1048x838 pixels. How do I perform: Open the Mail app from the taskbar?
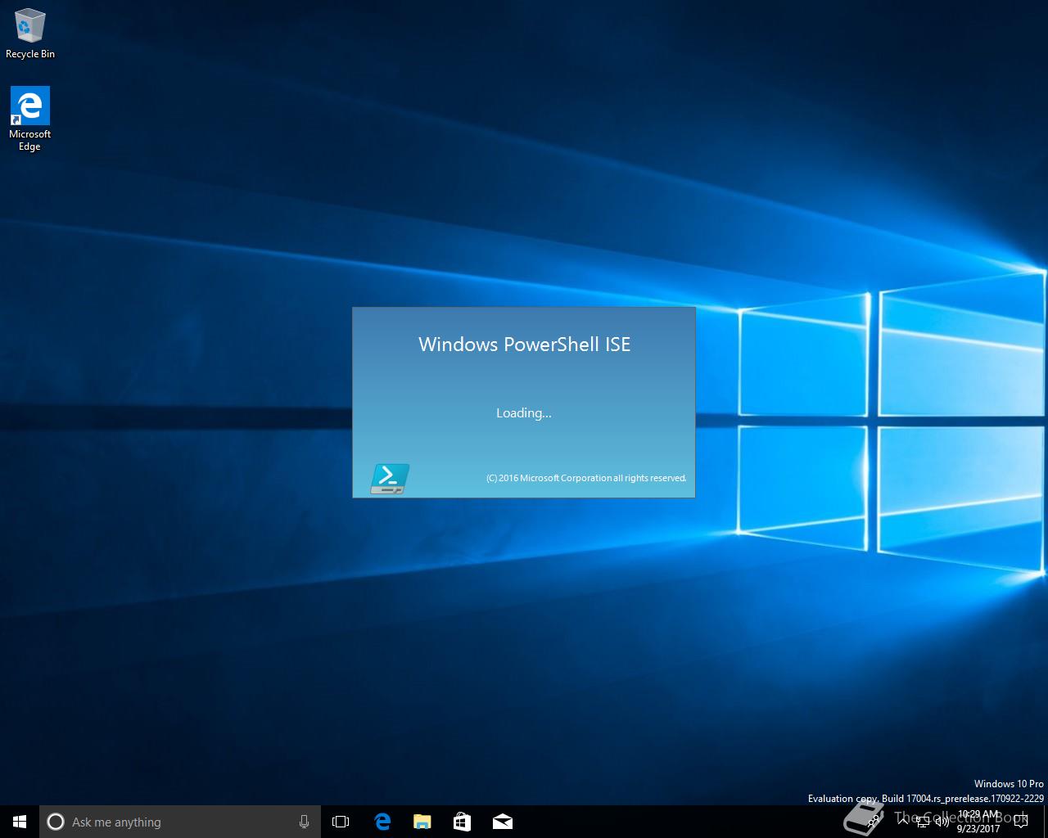502,822
